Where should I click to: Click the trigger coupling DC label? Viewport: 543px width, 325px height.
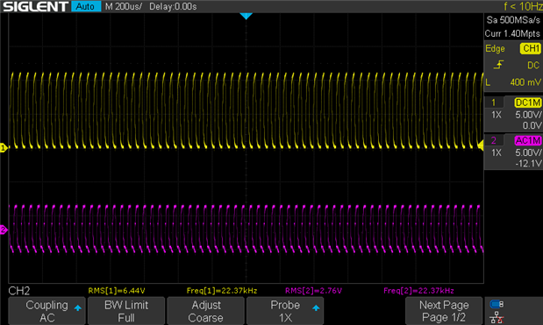pyautogui.click(x=533, y=65)
